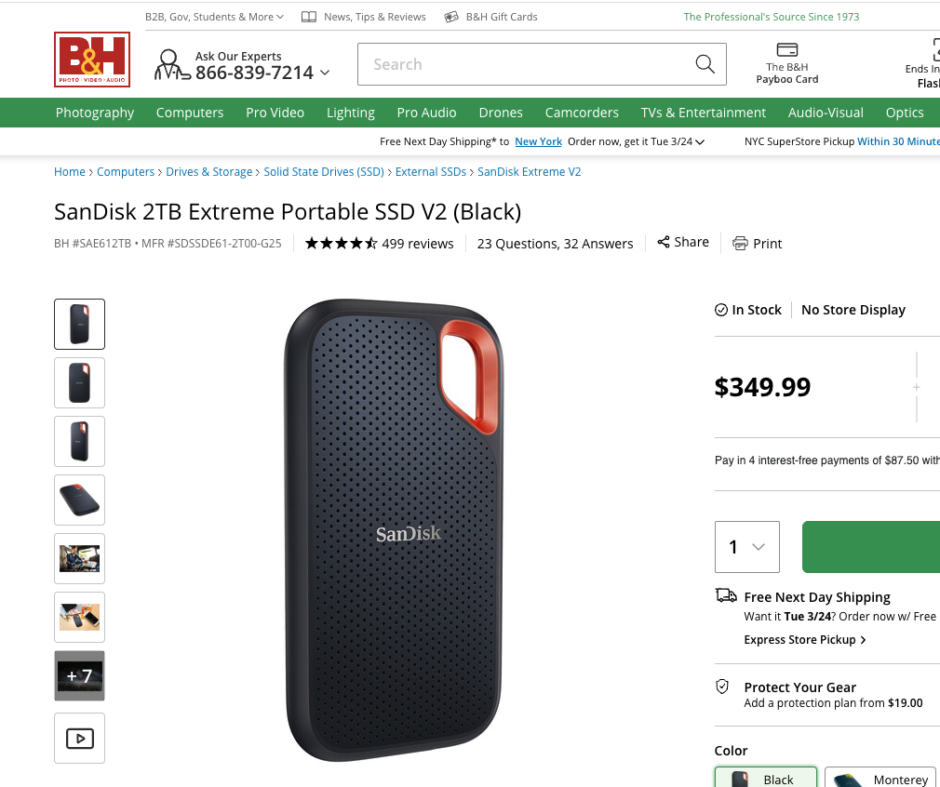This screenshot has width=940, height=787.
Task: Click the B&H logo
Action: click(x=92, y=60)
